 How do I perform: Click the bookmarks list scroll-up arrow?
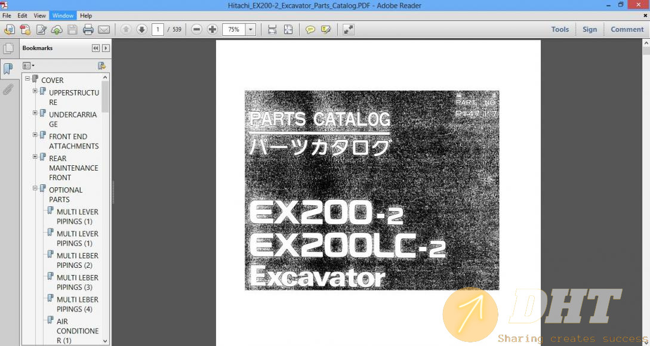[x=105, y=77]
